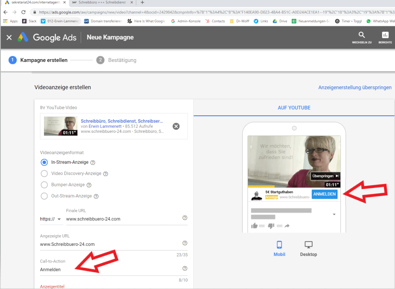The height and width of the screenshot is (289, 395).
Task: Open the Neuanmeldungen spreadsheet bookmark
Action: (x=311, y=21)
